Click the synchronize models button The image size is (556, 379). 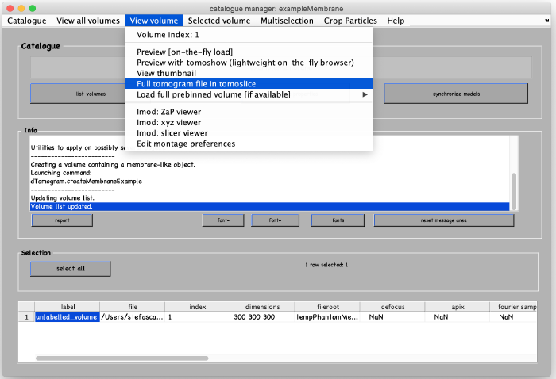point(456,94)
